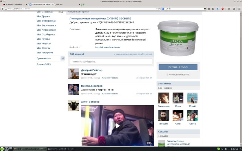Click the 'Написать сообщение' input field
This screenshot has width=242, height=151.
click(111, 62)
